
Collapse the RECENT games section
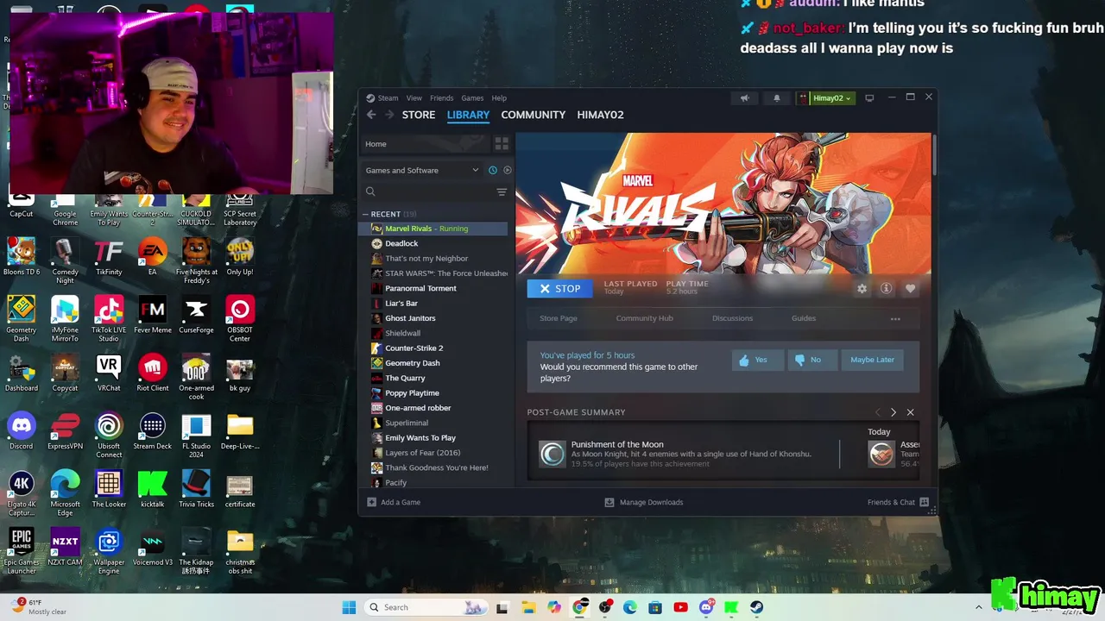click(x=366, y=214)
